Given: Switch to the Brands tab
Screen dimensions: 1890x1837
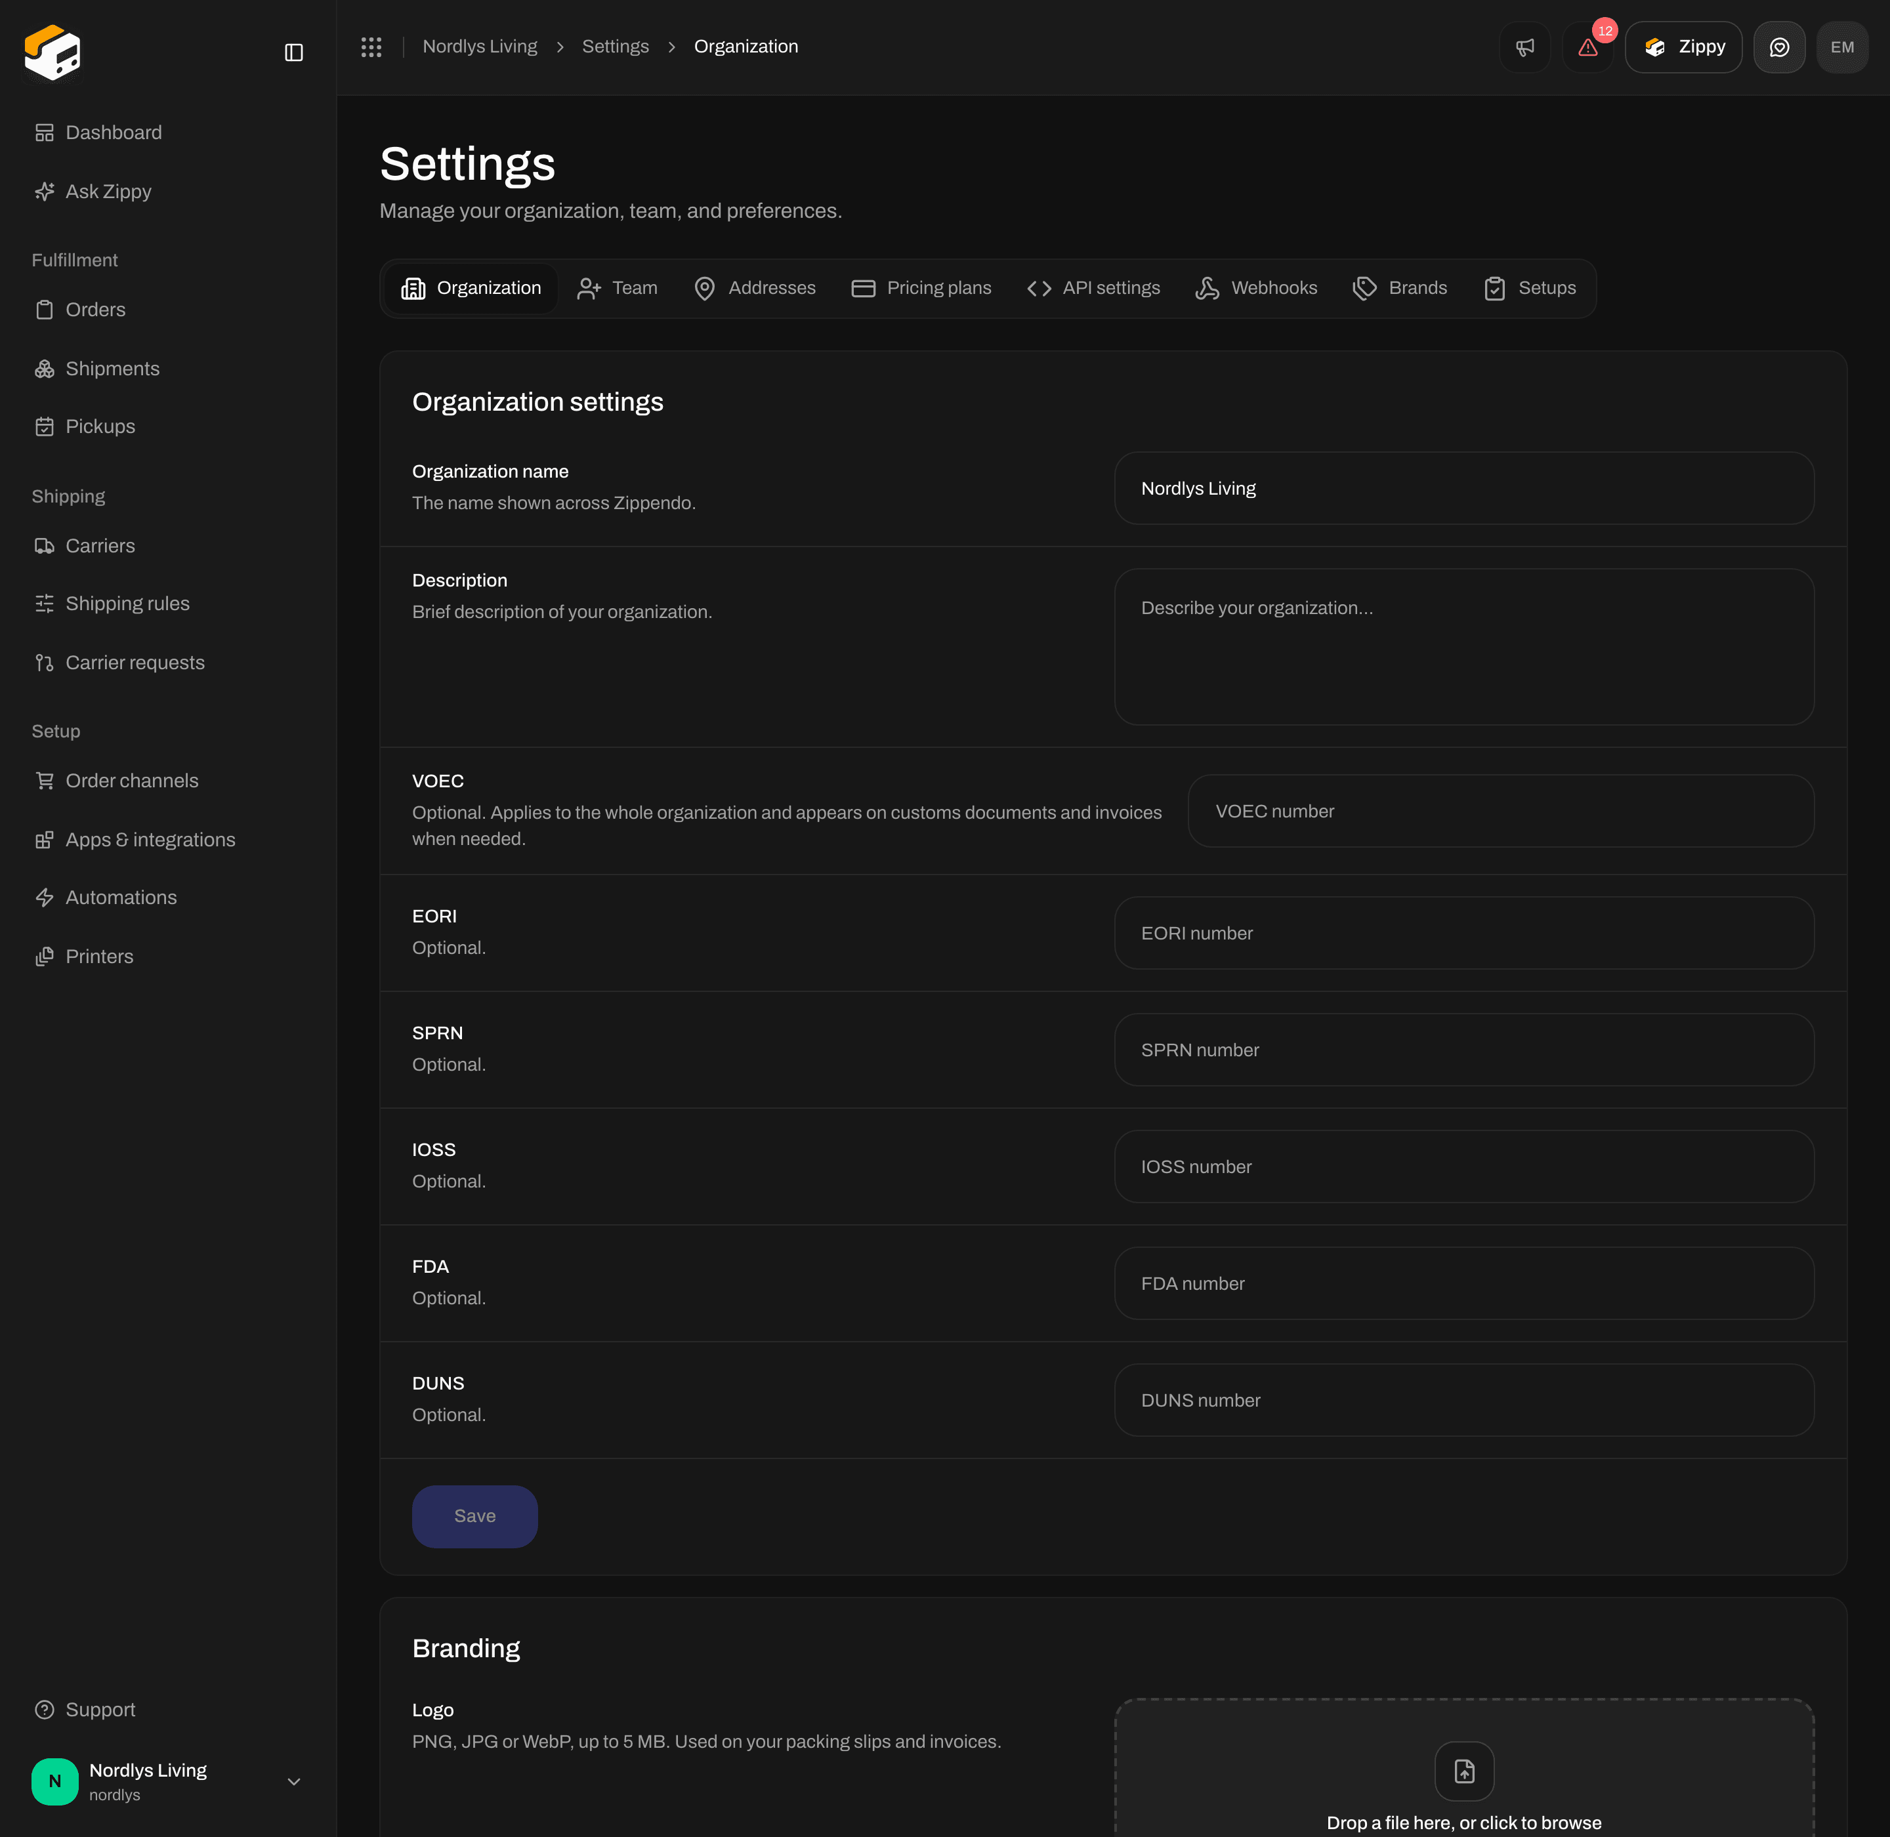Looking at the screenshot, I should point(1400,287).
